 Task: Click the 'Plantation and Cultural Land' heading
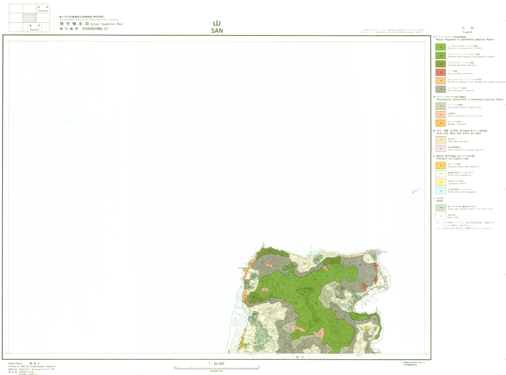point(453,158)
